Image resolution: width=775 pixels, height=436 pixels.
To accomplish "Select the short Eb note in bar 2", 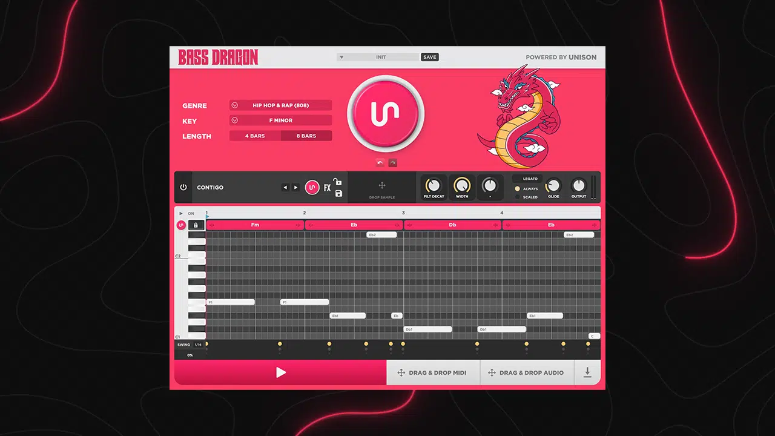I will [x=397, y=315].
